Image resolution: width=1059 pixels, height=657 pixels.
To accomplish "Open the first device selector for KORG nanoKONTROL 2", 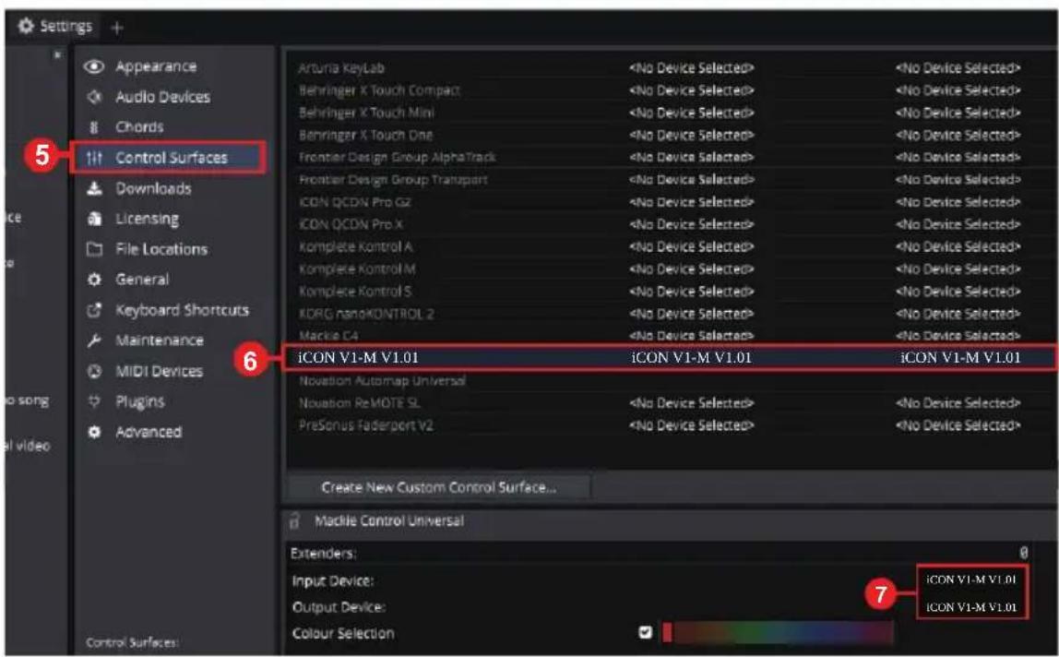I will click(692, 314).
